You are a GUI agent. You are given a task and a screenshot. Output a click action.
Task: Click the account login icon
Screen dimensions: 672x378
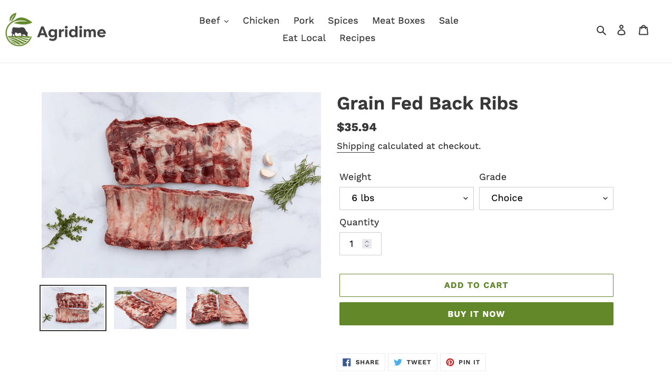pos(621,30)
